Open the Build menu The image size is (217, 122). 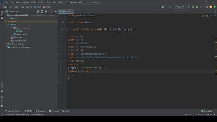point(49,2)
